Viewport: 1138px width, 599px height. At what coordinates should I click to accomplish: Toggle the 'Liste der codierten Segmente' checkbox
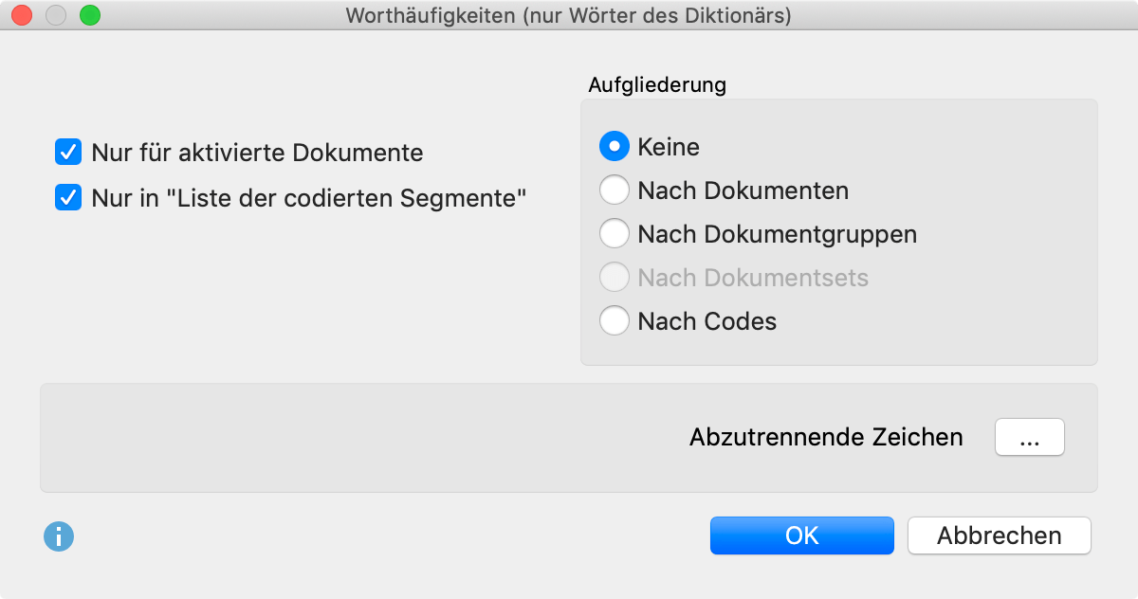click(x=68, y=198)
